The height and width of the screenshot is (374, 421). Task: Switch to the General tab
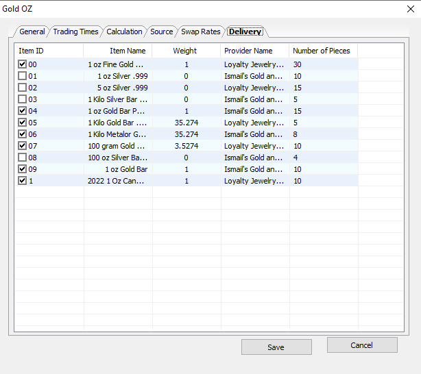coord(32,32)
